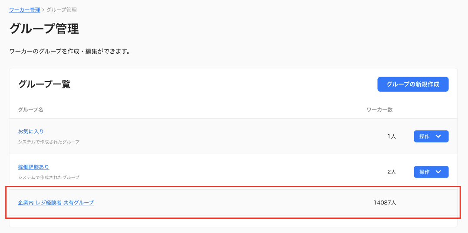
Task: Click the 1人 worker count in お気に入り row
Action: click(x=392, y=136)
